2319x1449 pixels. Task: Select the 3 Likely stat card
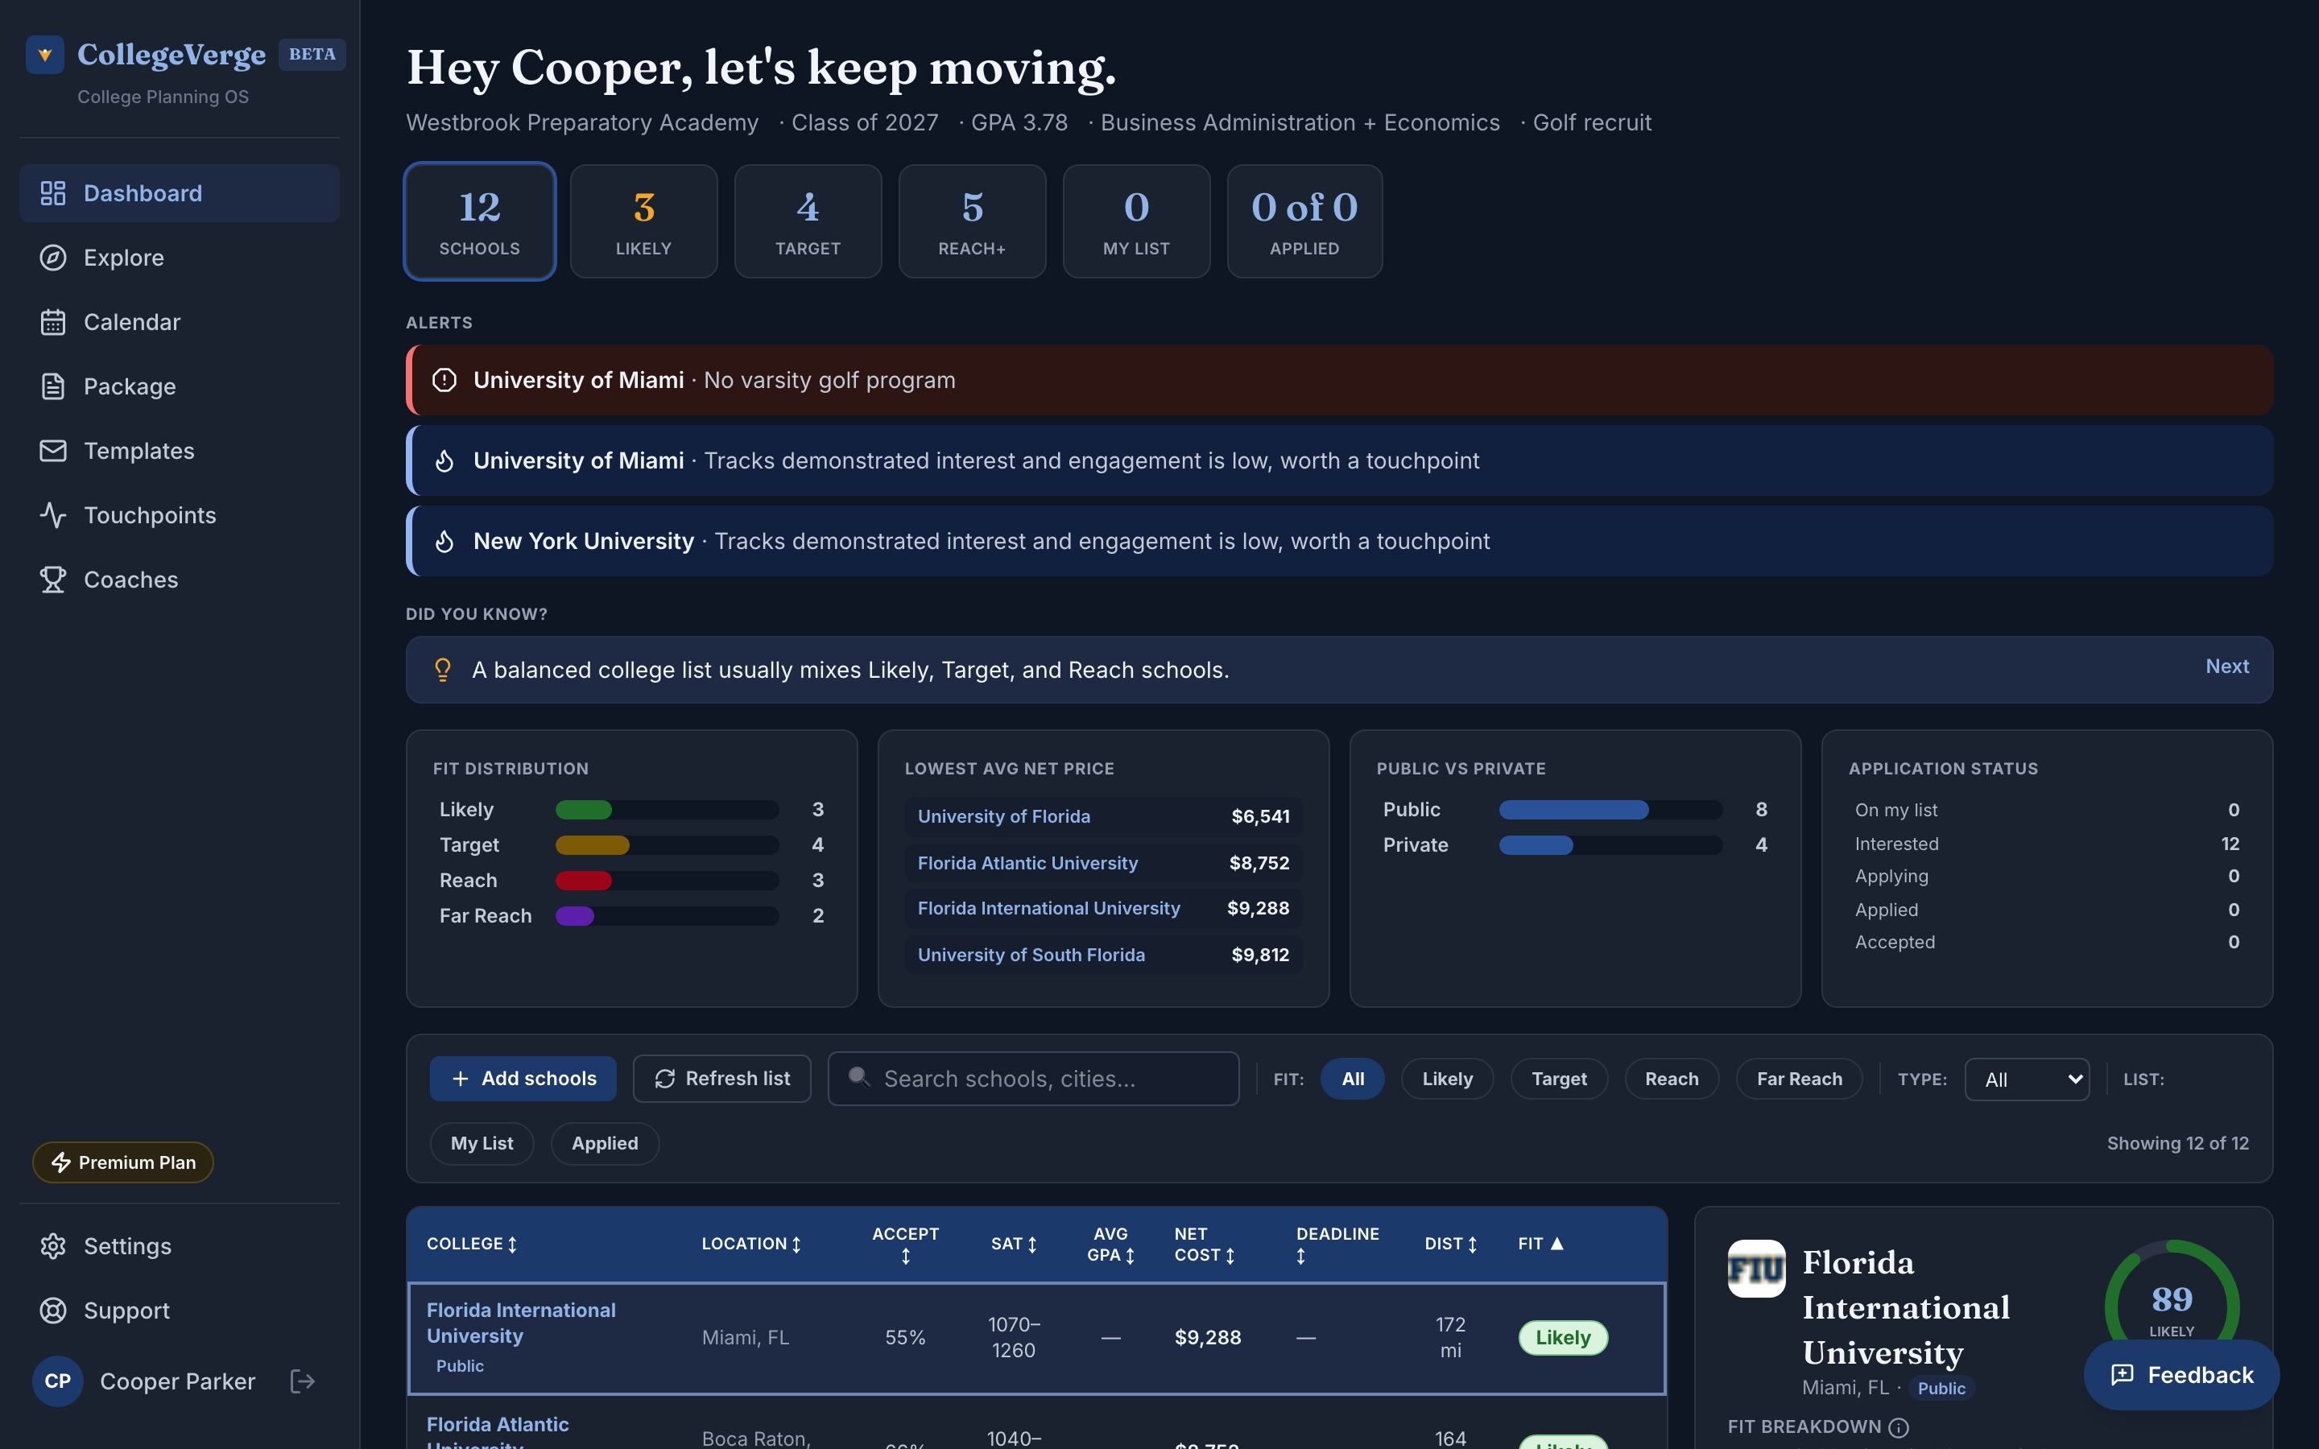[644, 221]
